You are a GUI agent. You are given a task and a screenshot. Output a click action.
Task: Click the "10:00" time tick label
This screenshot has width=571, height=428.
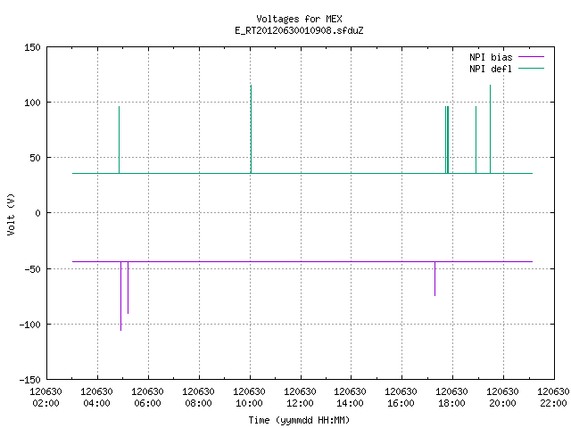pyautogui.click(x=249, y=403)
